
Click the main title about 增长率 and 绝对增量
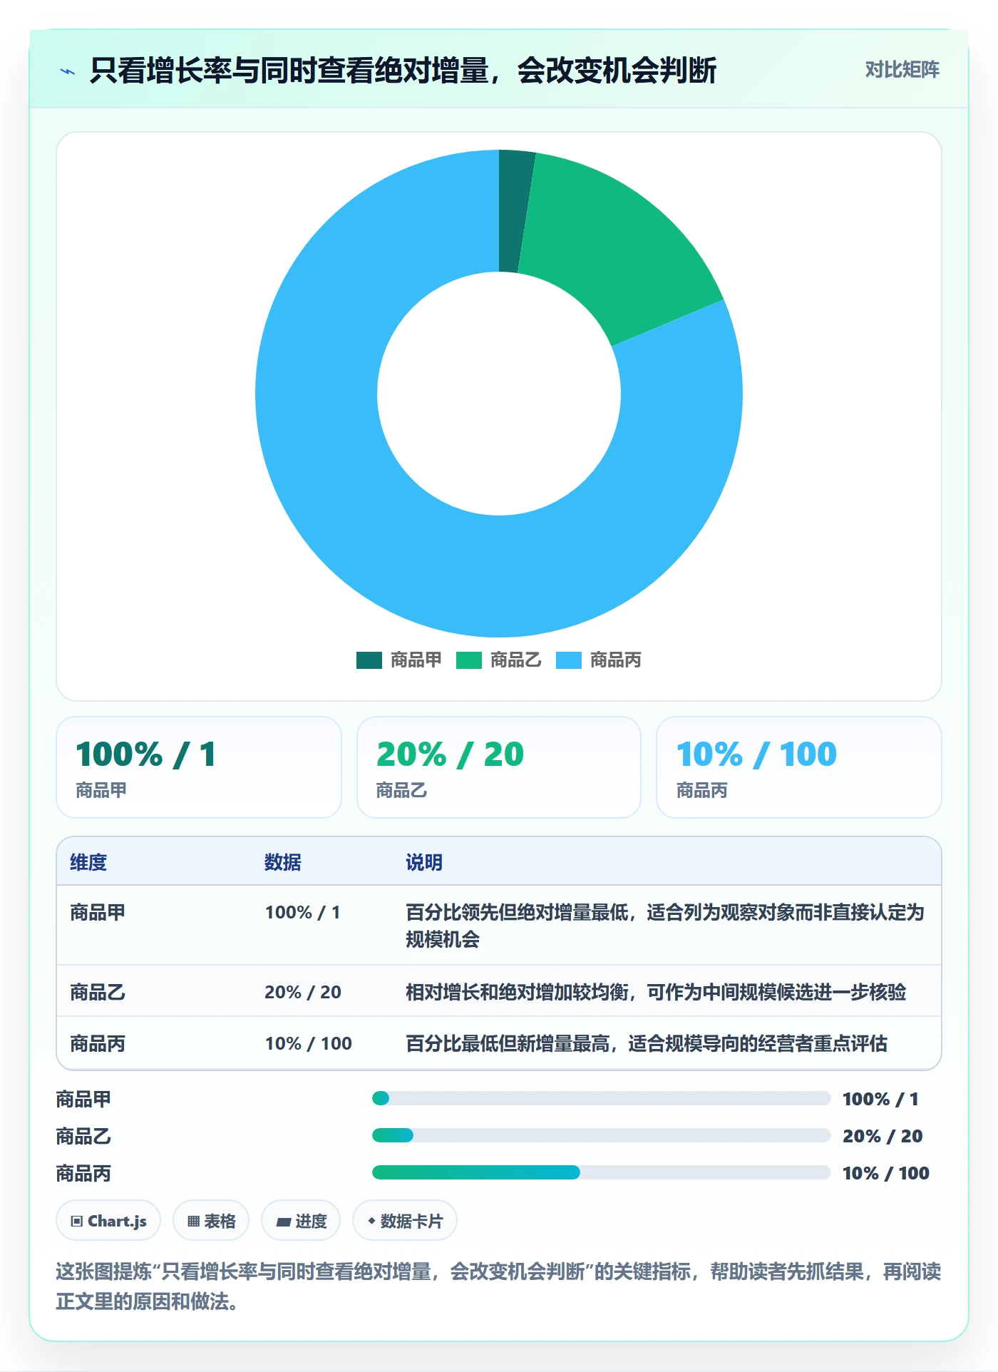403,71
